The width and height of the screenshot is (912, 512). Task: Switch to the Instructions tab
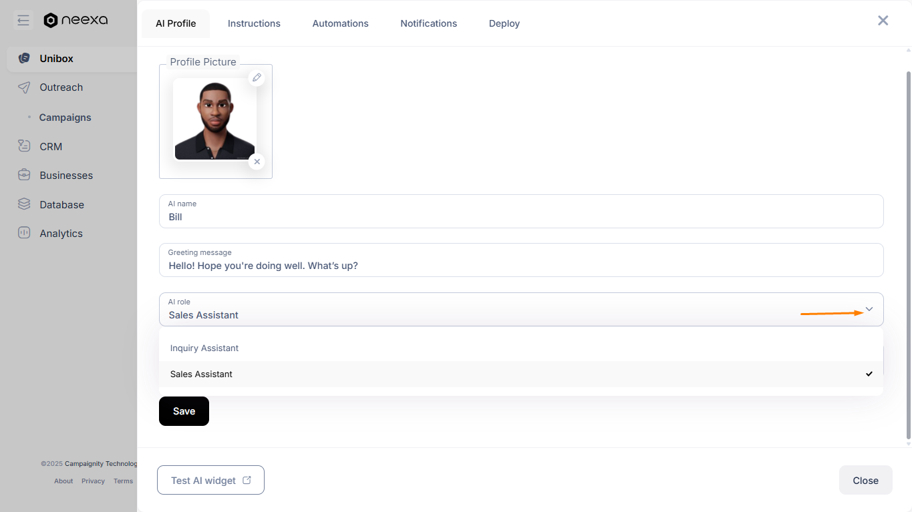tap(254, 23)
